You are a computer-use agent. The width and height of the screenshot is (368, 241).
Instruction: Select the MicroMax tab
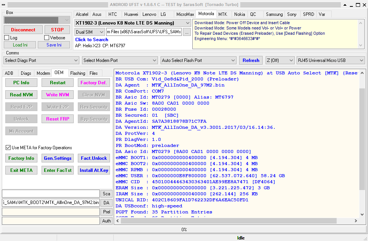185,14
